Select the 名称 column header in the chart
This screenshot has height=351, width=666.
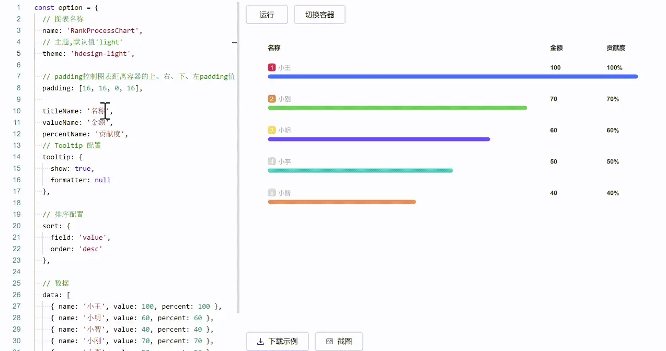click(x=273, y=48)
